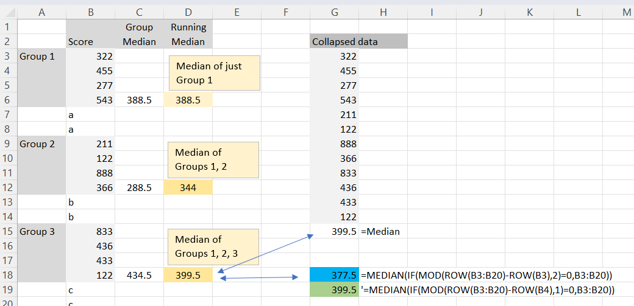This screenshot has height=306, width=634.
Task: Click collapsed data value 888 in column G
Action: 335,144
